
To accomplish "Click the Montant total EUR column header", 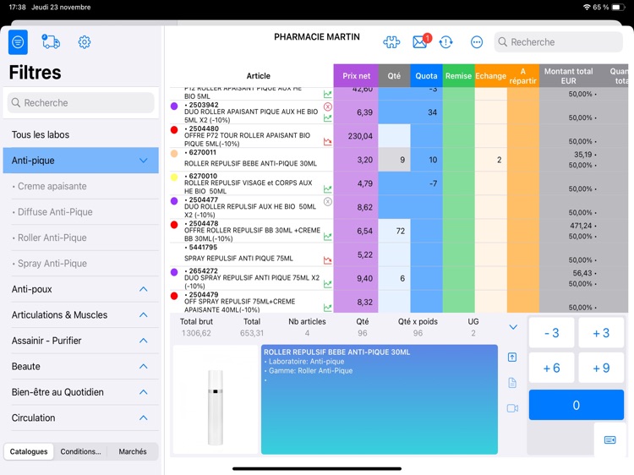I will point(568,75).
